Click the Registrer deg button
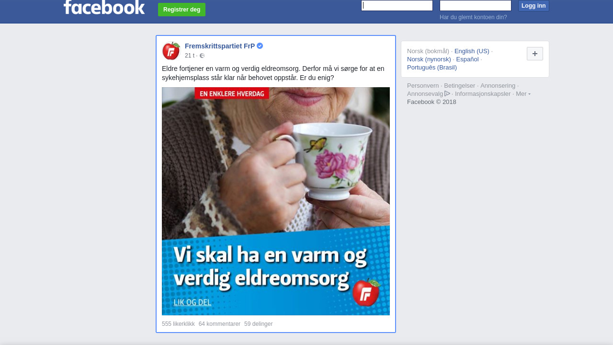The width and height of the screenshot is (613, 345). click(182, 10)
